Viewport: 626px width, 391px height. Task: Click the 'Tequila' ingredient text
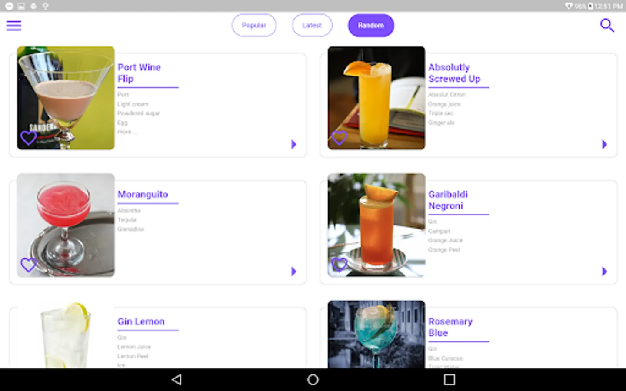click(x=127, y=220)
